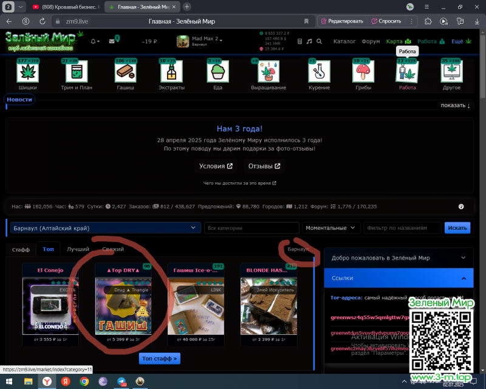Open Telegram from the Windows taskbar
Screen dimensions: 486x389
tap(121, 382)
